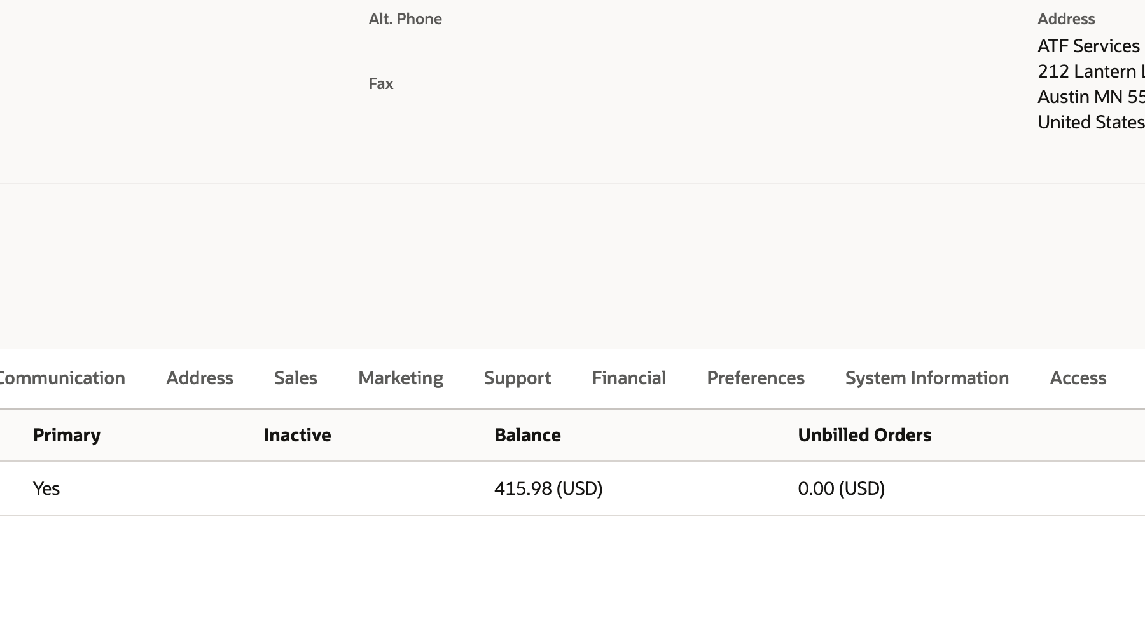Click the Address label above ATF Services

[1066, 19]
